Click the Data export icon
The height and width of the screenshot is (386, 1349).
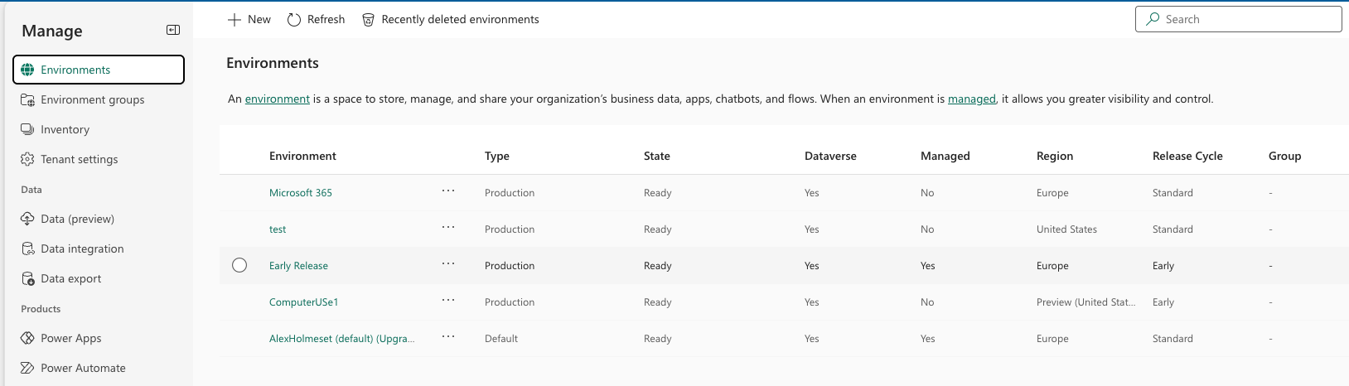[x=27, y=278]
